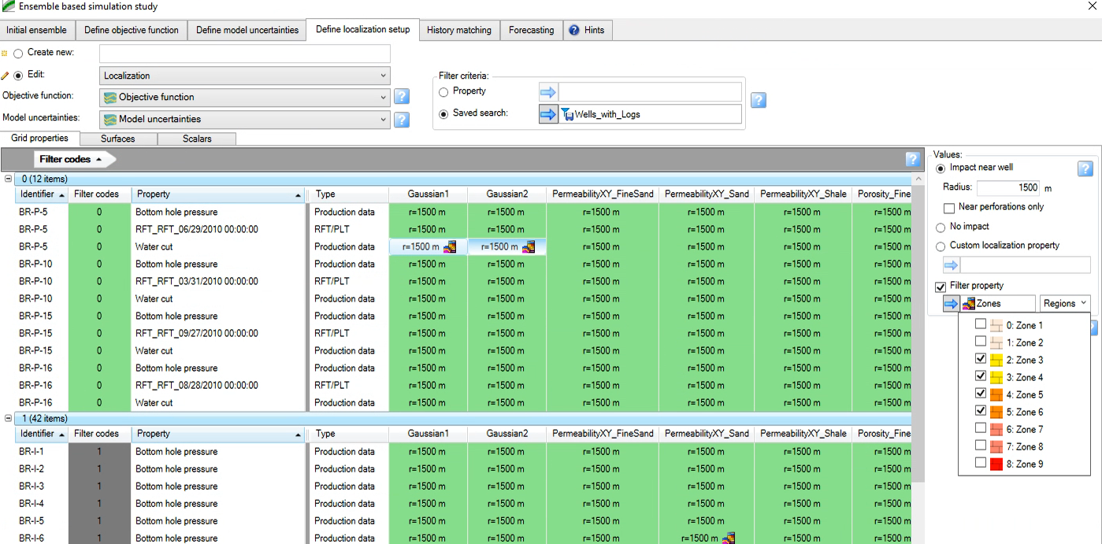The width and height of the screenshot is (1102, 544).
Task: Click the blue arrow beside Zones filter property
Action: click(x=951, y=304)
